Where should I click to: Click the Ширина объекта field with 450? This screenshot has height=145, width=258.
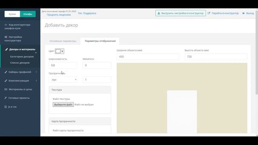pyautogui.click(x=148, y=57)
